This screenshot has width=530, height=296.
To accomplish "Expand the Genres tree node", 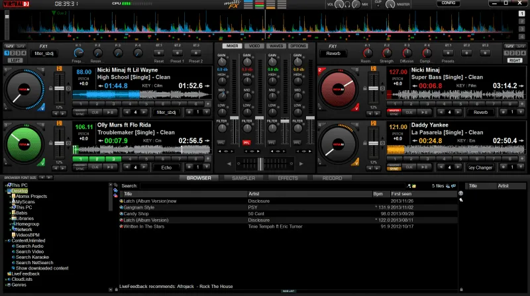I will coord(6,285).
